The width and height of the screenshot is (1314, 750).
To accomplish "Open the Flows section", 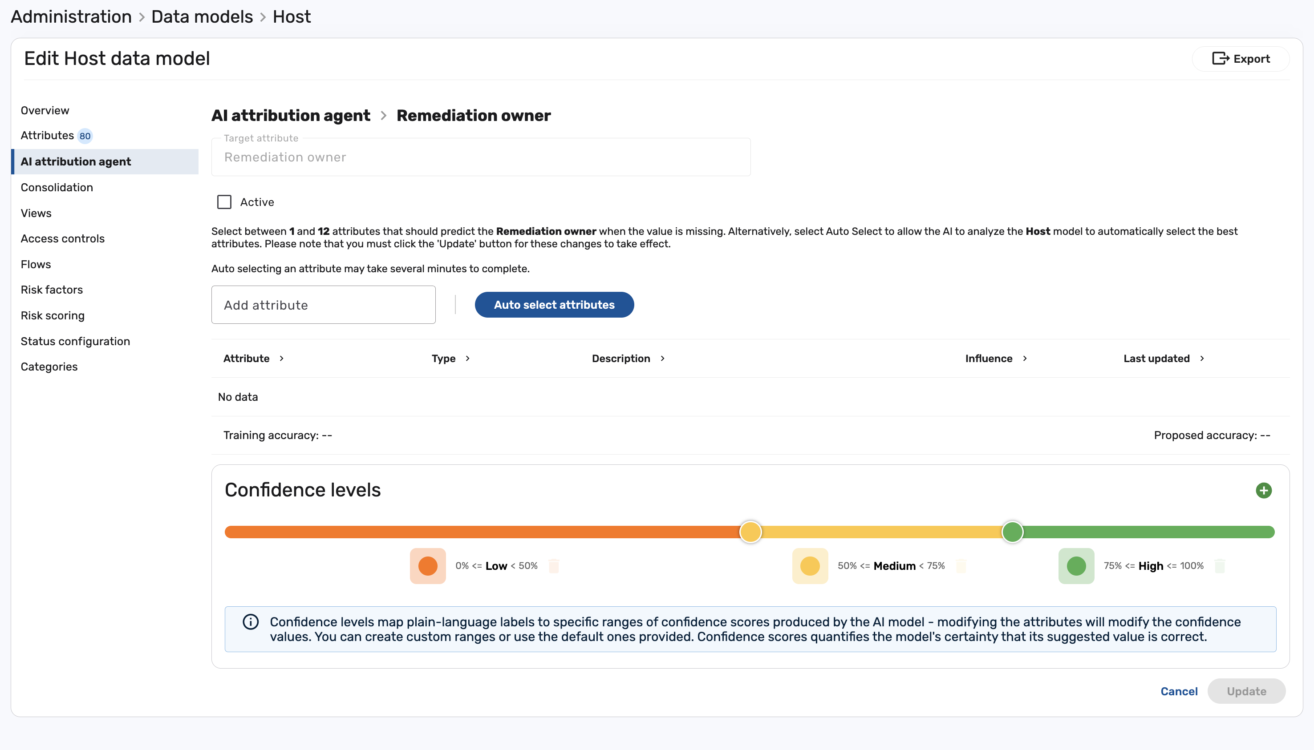I will (36, 264).
